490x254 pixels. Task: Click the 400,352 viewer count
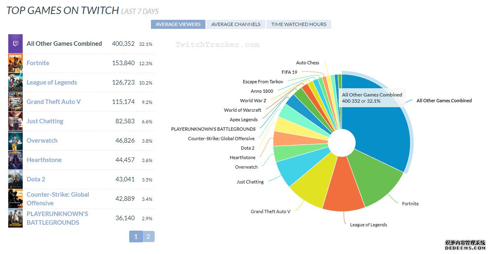[x=123, y=44]
